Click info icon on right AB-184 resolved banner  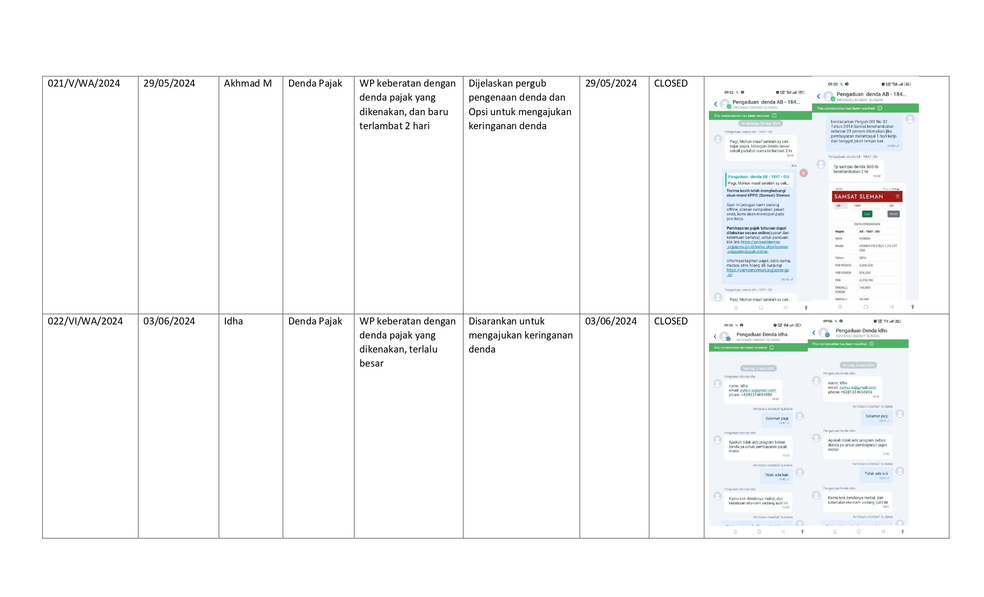[880, 108]
